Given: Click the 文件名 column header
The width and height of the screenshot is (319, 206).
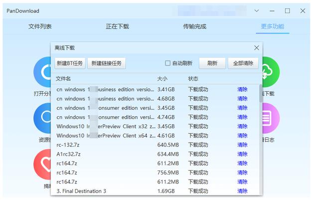Looking at the screenshot, I should tap(63, 79).
